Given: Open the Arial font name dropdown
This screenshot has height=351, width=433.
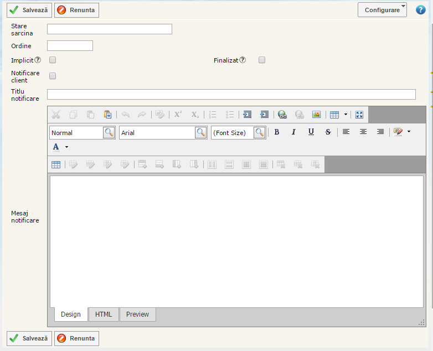Looking at the screenshot, I should click(x=201, y=133).
